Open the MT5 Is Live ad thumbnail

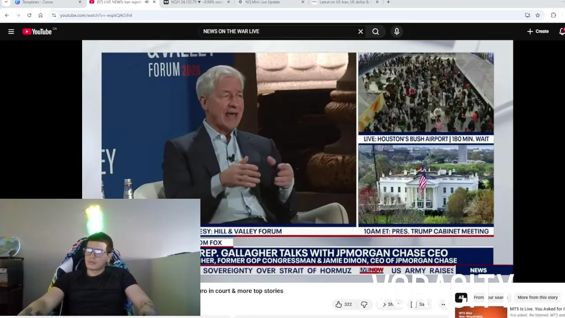481,312
